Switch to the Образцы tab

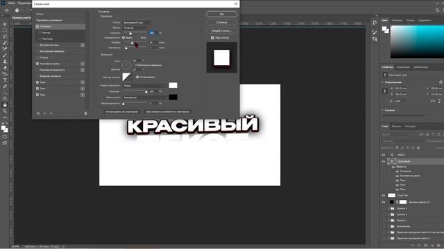(397, 20)
